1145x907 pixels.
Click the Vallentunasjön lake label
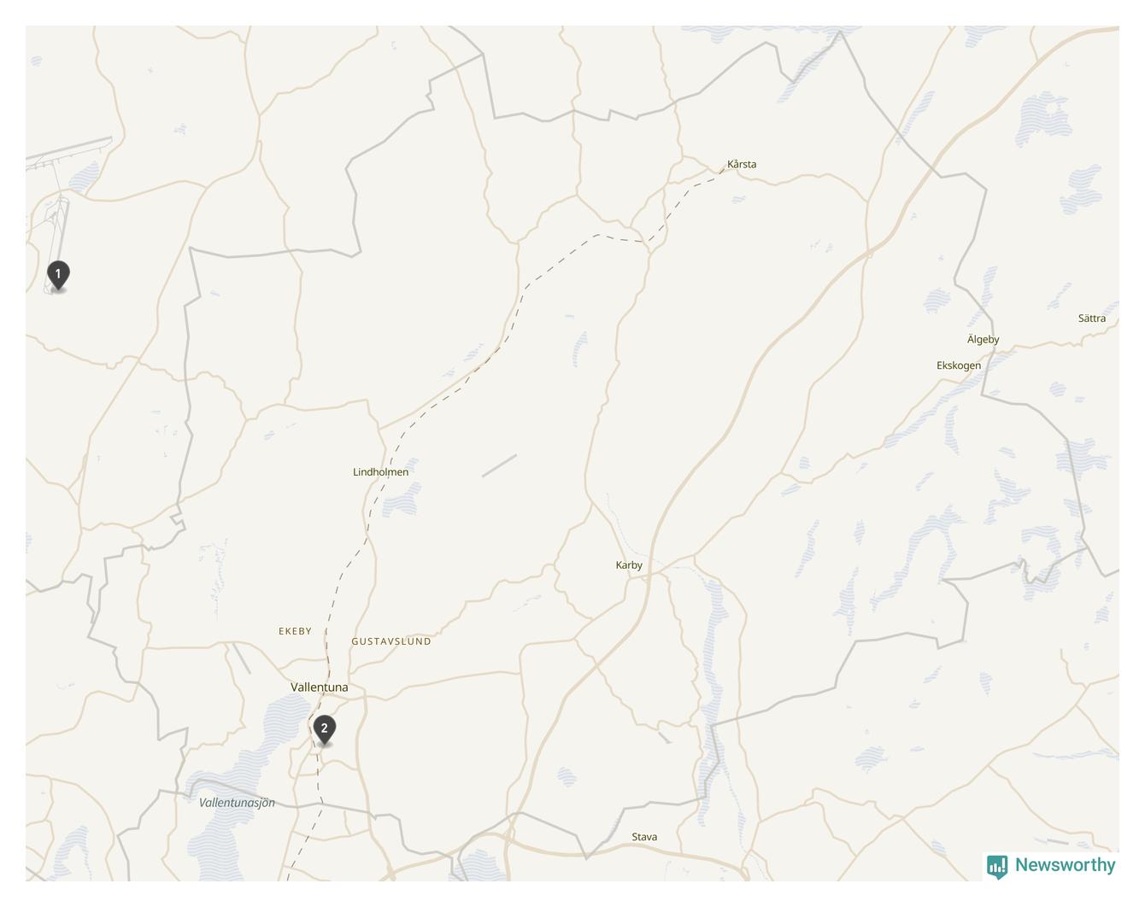click(237, 803)
